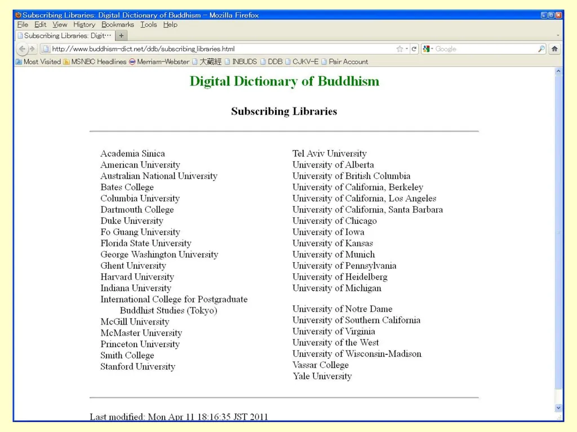Click the George Washington University entry

[x=159, y=255]
